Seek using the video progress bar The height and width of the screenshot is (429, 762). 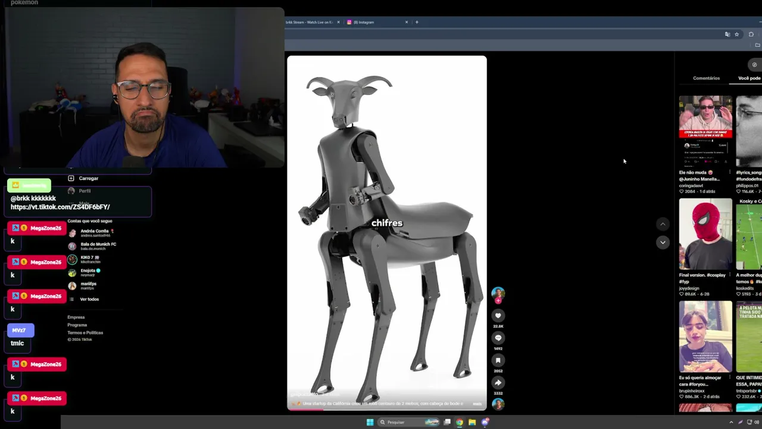coord(387,409)
